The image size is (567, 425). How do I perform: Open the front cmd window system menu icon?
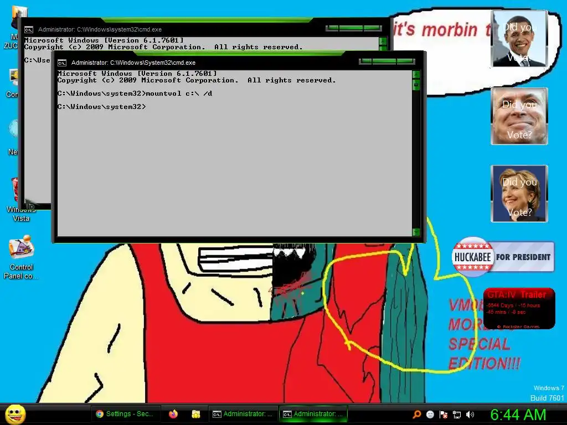(x=62, y=63)
